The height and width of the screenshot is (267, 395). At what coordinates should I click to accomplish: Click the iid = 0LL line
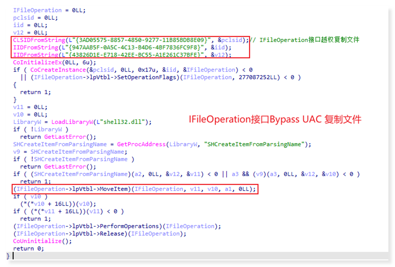coord(30,25)
